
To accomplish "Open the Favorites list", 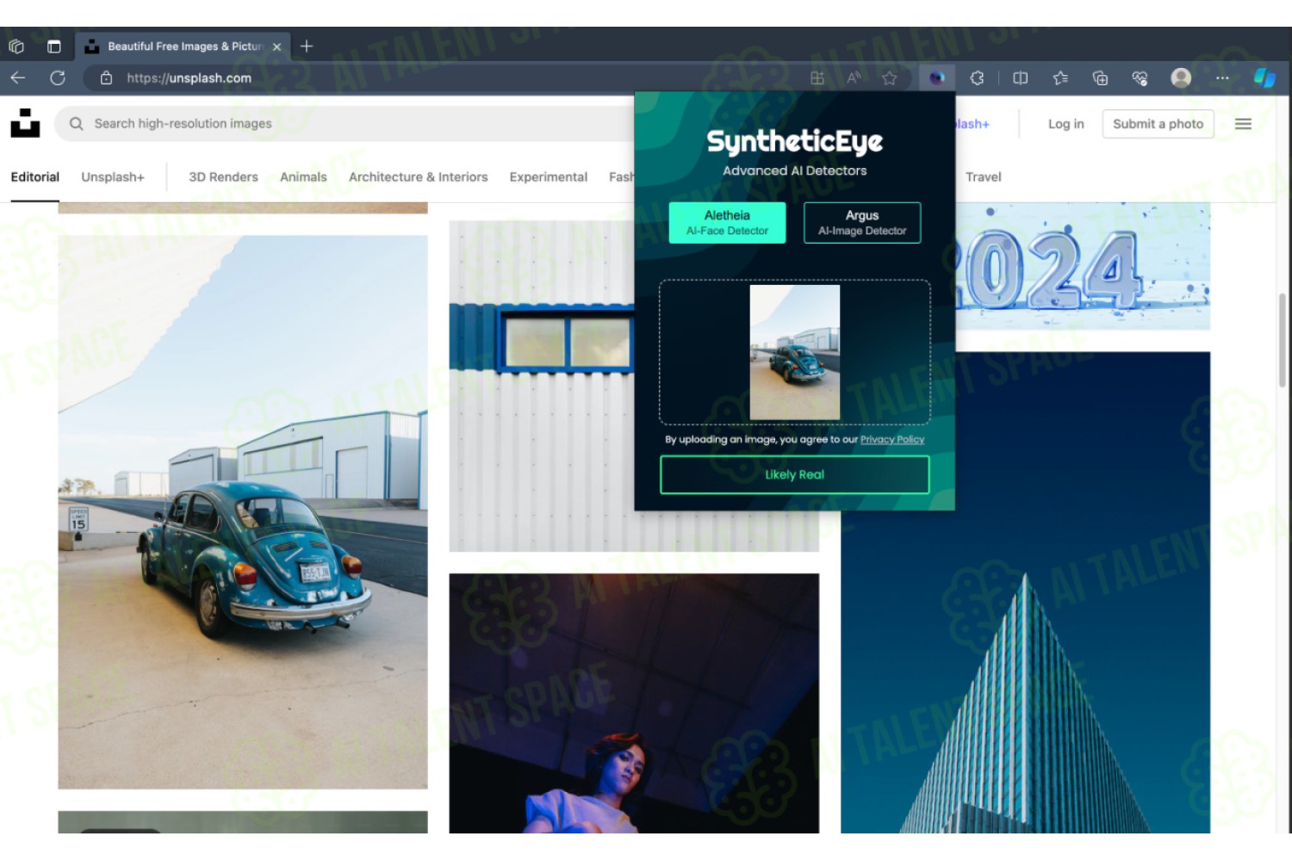I will (x=1060, y=77).
